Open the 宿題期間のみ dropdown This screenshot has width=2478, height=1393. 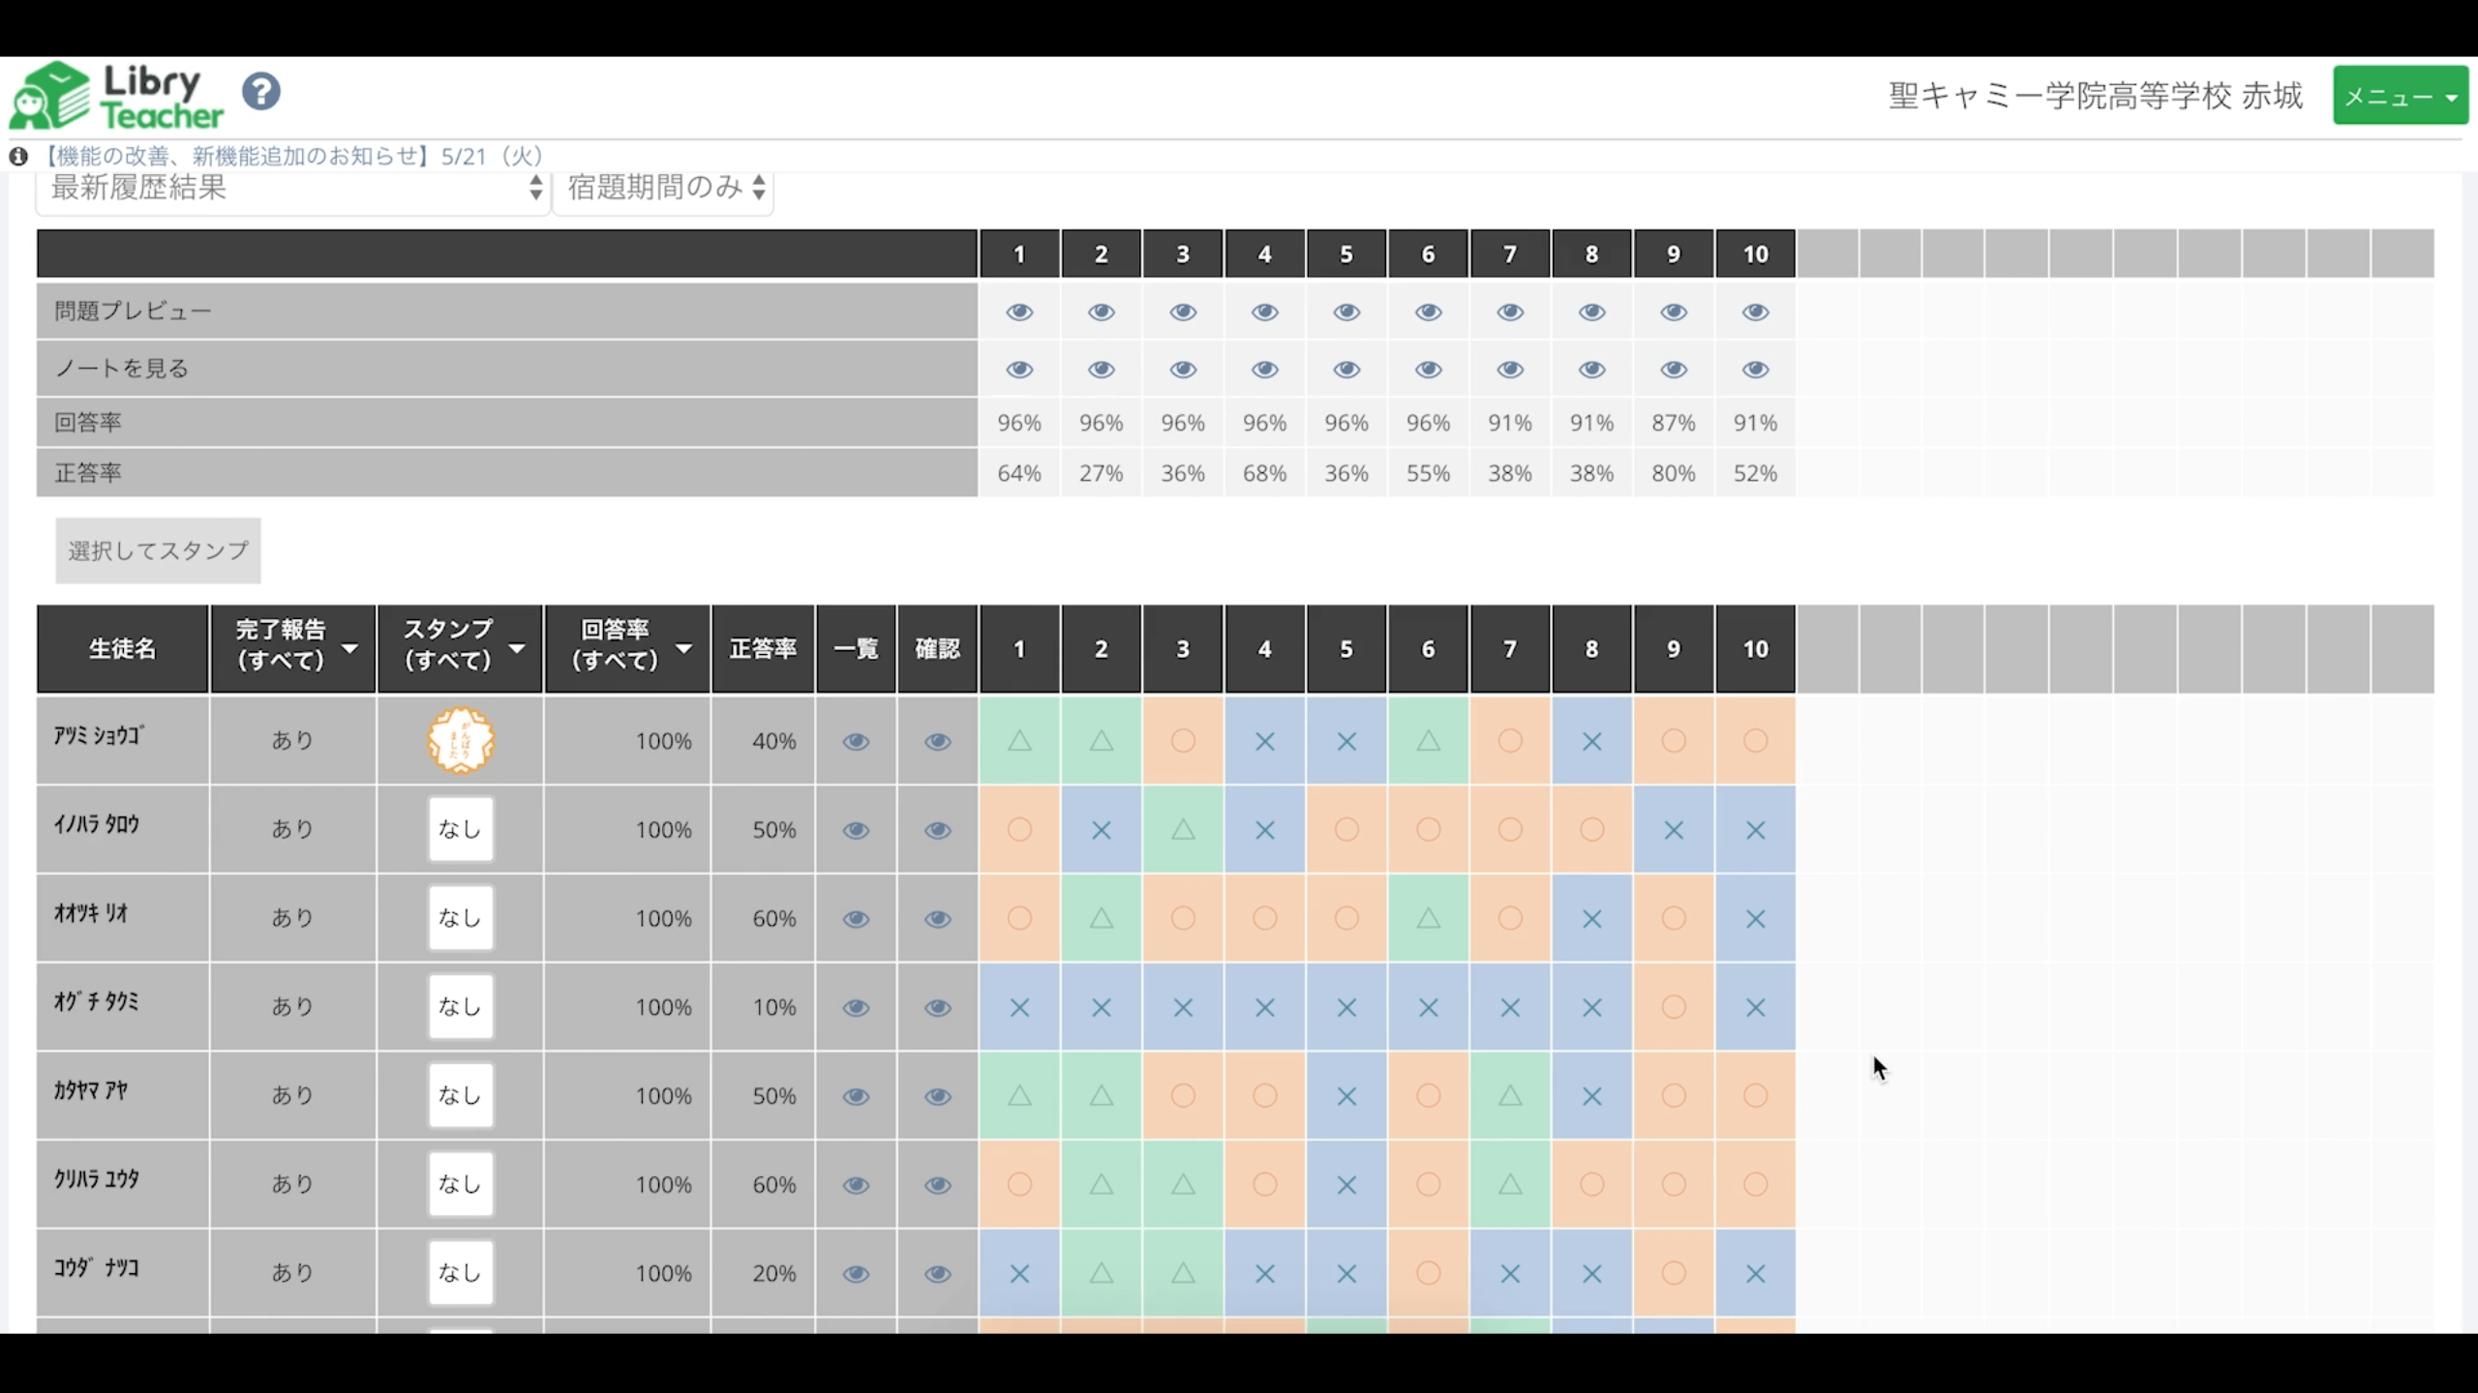point(664,188)
